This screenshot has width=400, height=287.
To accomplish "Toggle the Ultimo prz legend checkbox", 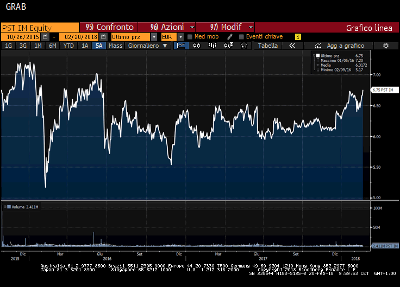I will (x=318, y=55).
